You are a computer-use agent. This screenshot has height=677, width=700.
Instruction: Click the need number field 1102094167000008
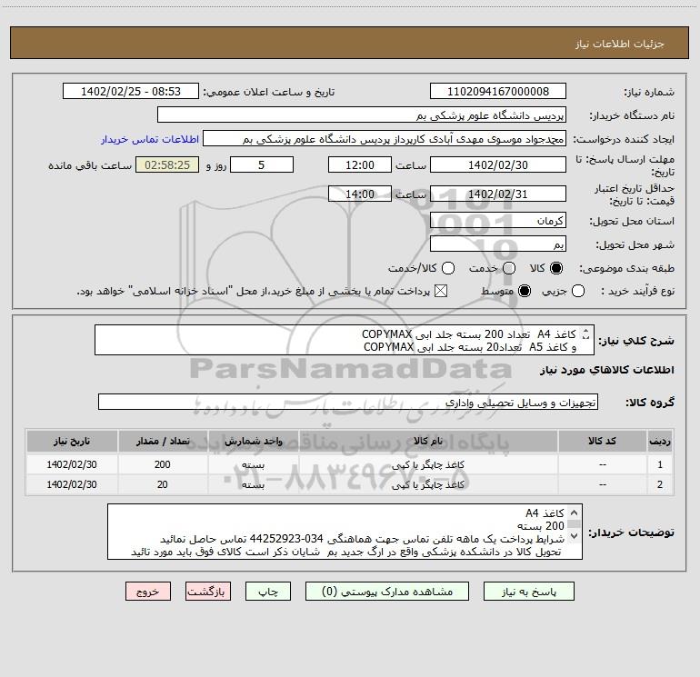click(x=498, y=91)
